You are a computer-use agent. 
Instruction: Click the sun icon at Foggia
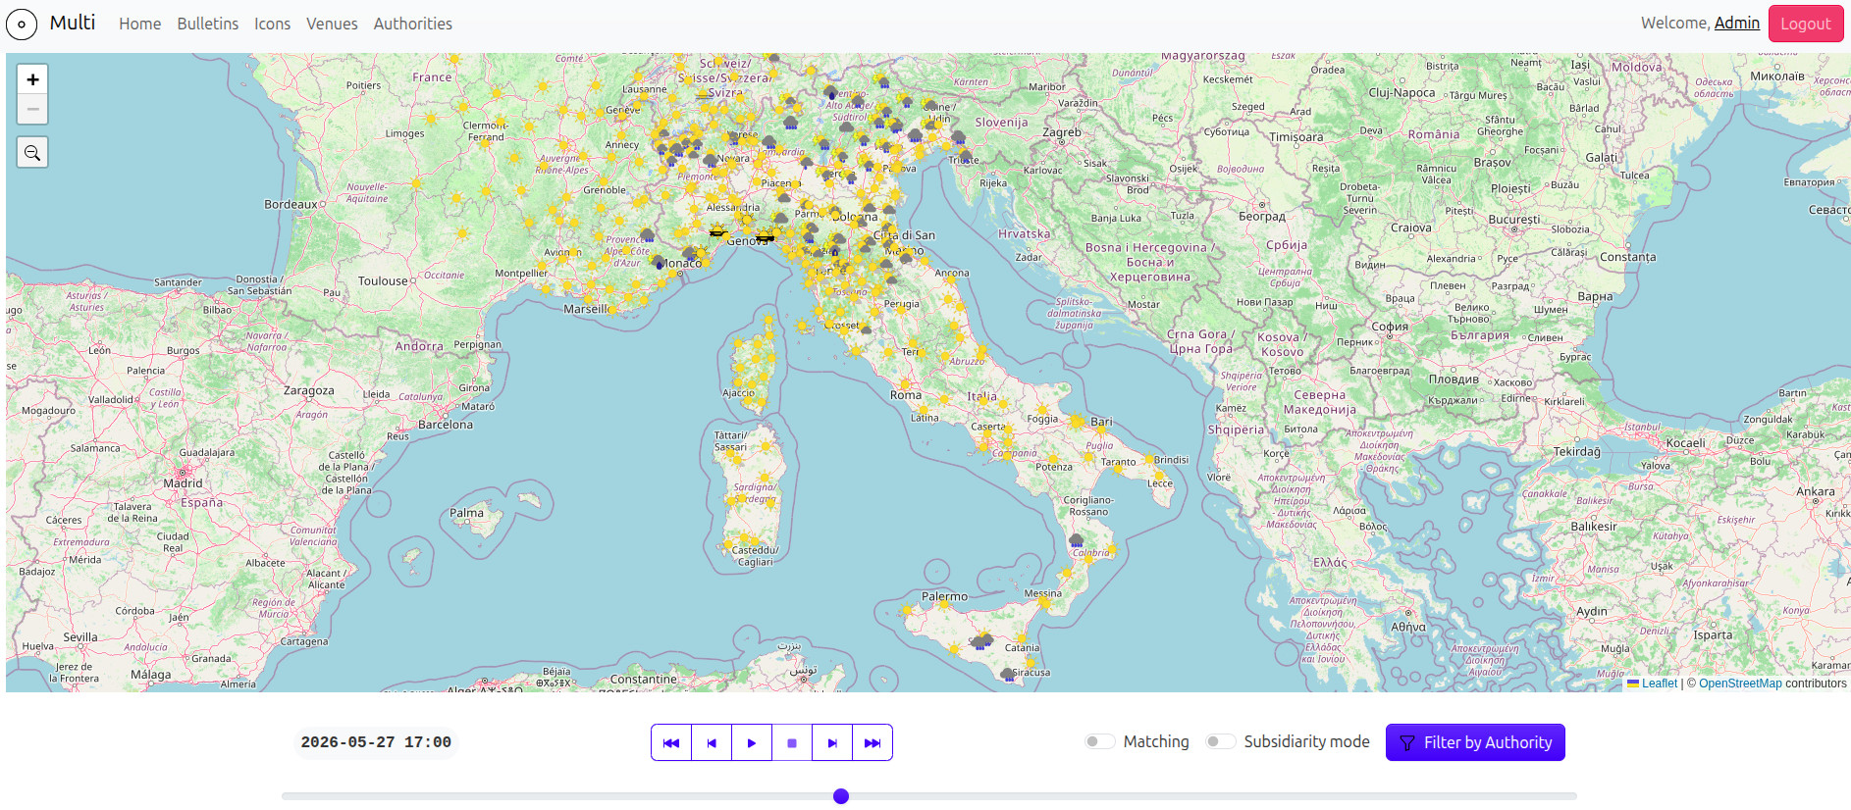tap(1042, 410)
